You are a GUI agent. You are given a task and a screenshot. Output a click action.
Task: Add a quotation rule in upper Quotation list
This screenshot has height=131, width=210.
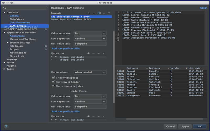[x=88, y=53]
